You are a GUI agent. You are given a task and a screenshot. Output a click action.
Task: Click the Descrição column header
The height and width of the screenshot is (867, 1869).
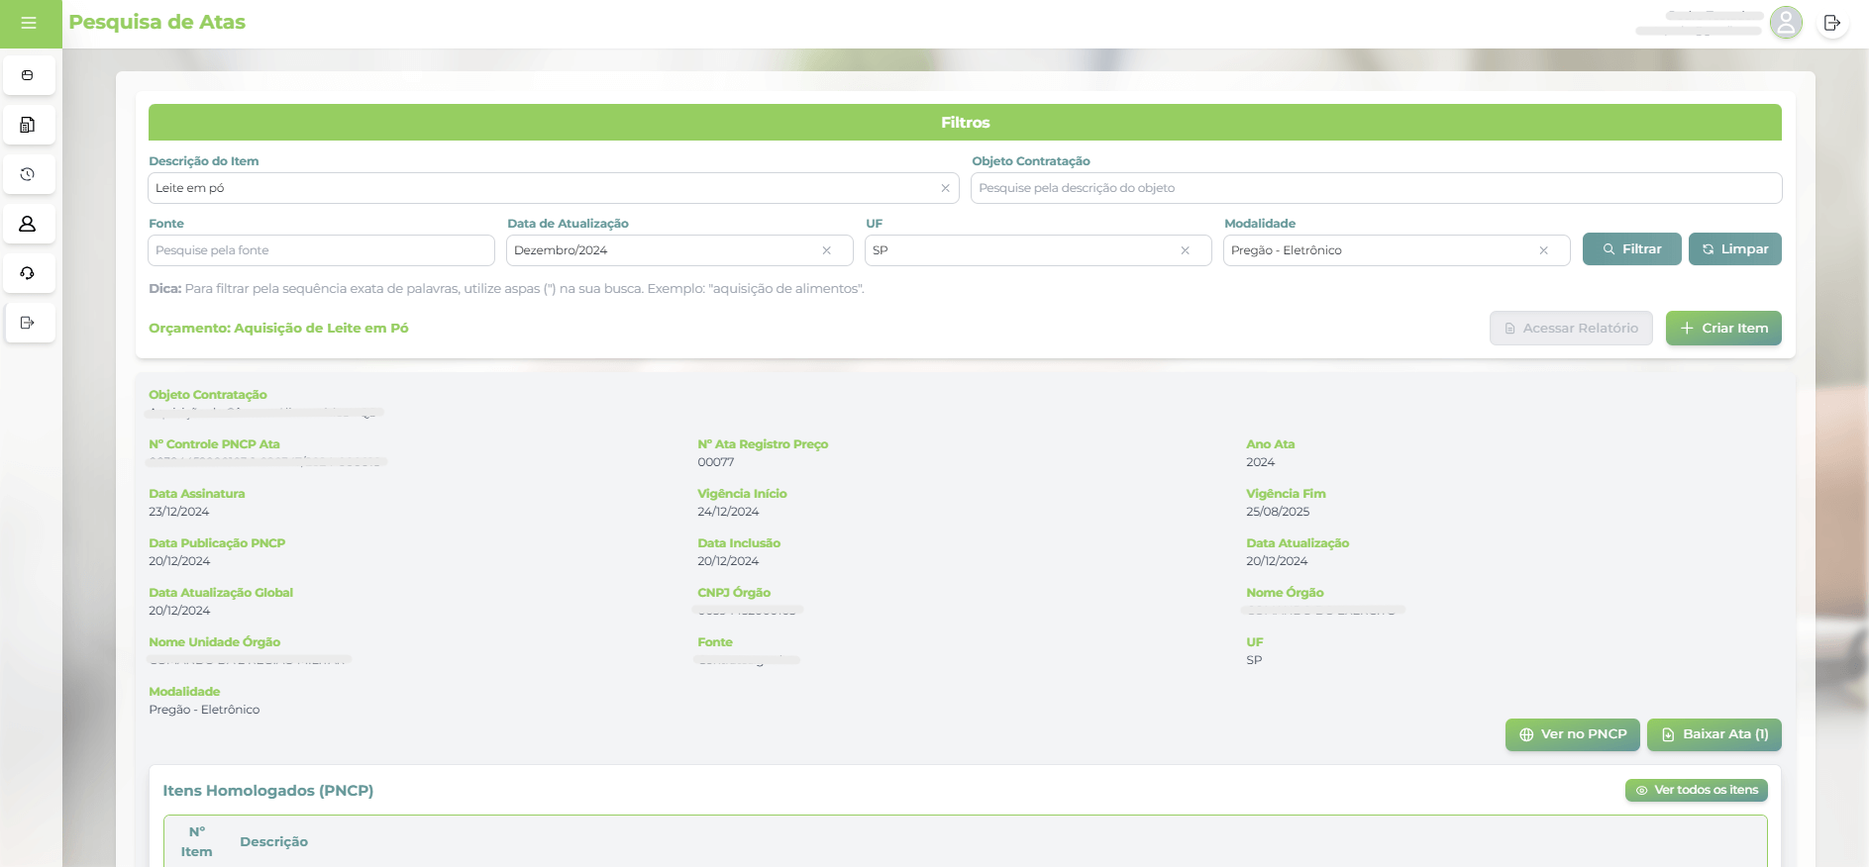[273, 842]
